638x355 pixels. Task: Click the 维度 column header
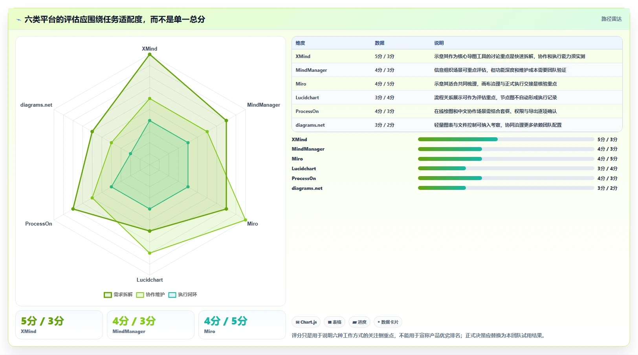[300, 43]
